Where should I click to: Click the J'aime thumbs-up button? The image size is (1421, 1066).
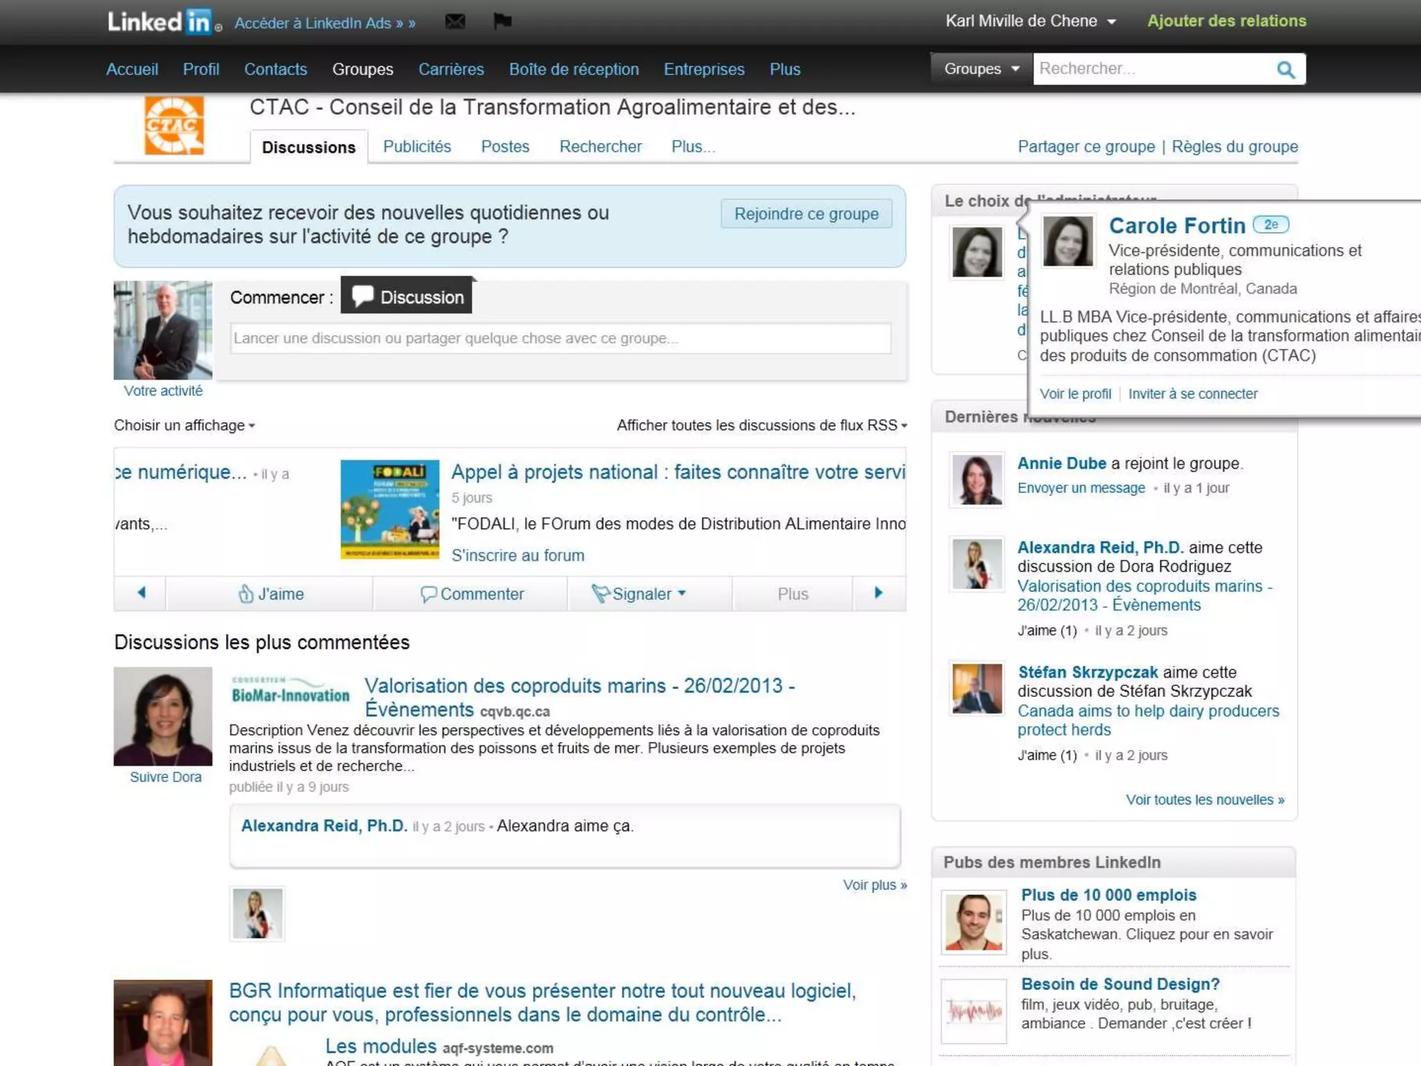[x=271, y=594]
